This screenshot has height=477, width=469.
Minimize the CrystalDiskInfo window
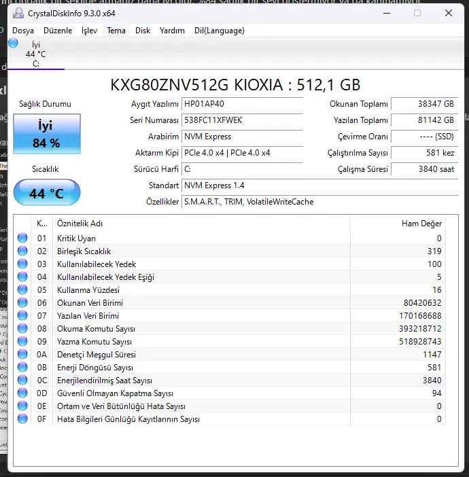click(387, 13)
